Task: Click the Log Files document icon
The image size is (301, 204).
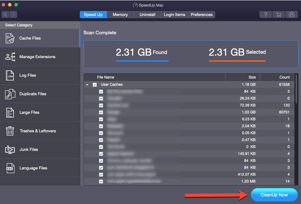Action: [x=10, y=75]
